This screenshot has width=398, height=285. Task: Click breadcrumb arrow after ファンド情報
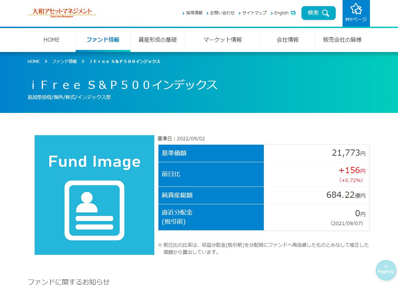tap(83, 62)
